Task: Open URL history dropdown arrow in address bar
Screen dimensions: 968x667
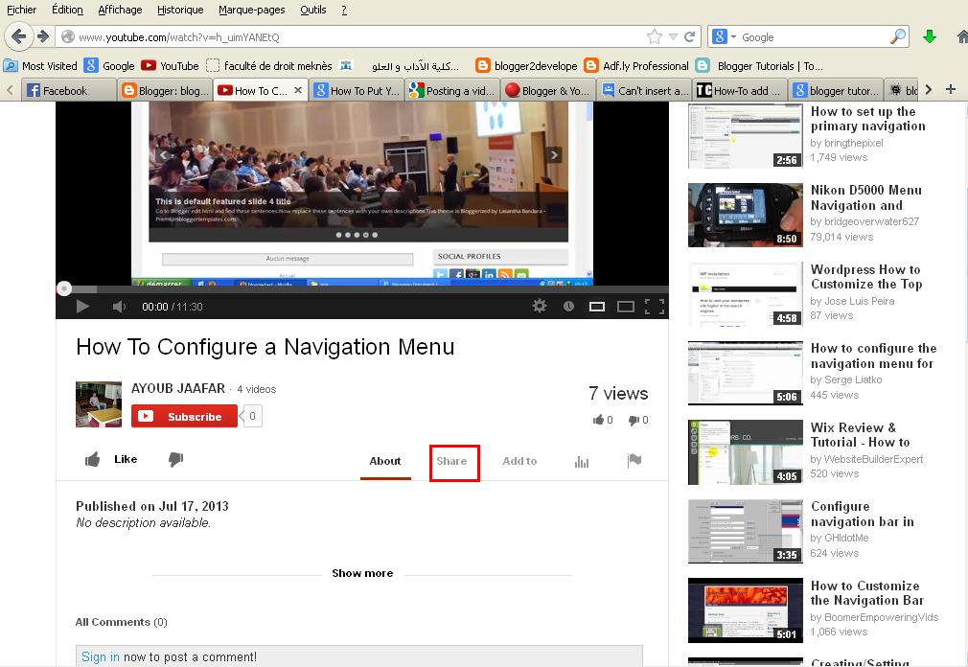Action: point(673,37)
